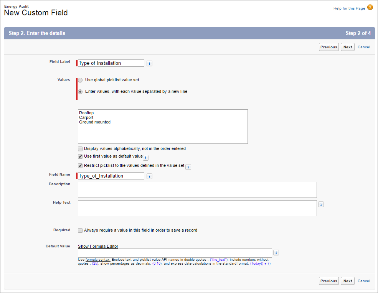Open the Show Formula Editor link
The height and width of the screenshot is (293, 378).
coord(98,246)
